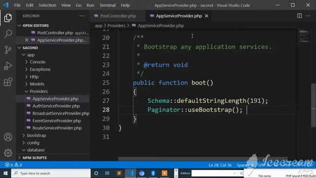
Task: Open errors and warnings in status bar
Action: click(13, 165)
